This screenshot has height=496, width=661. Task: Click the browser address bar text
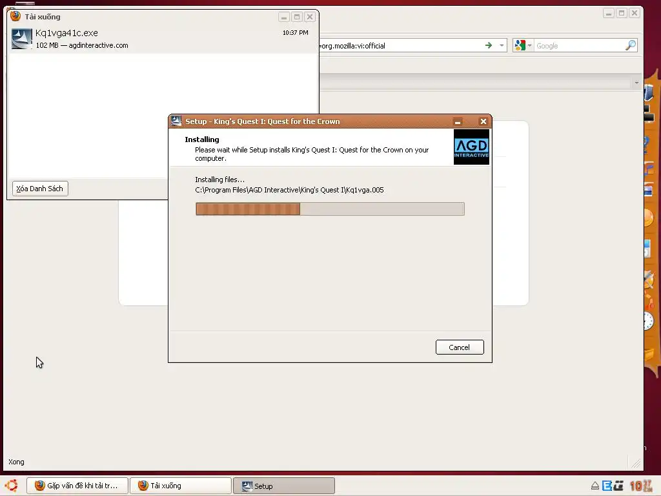point(352,46)
